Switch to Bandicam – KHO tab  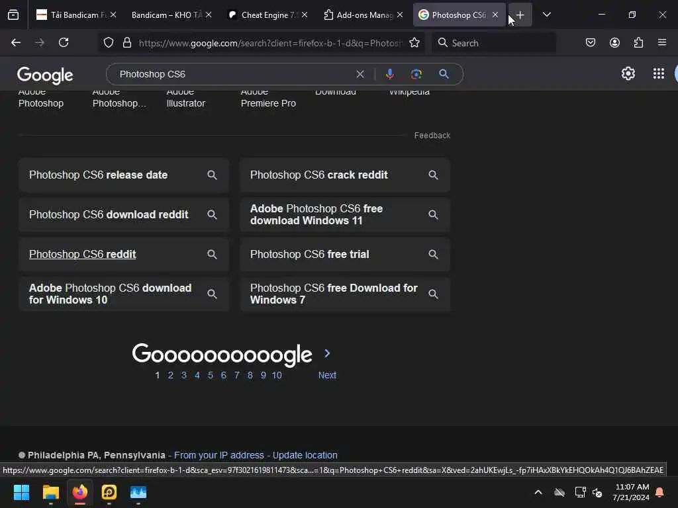166,15
